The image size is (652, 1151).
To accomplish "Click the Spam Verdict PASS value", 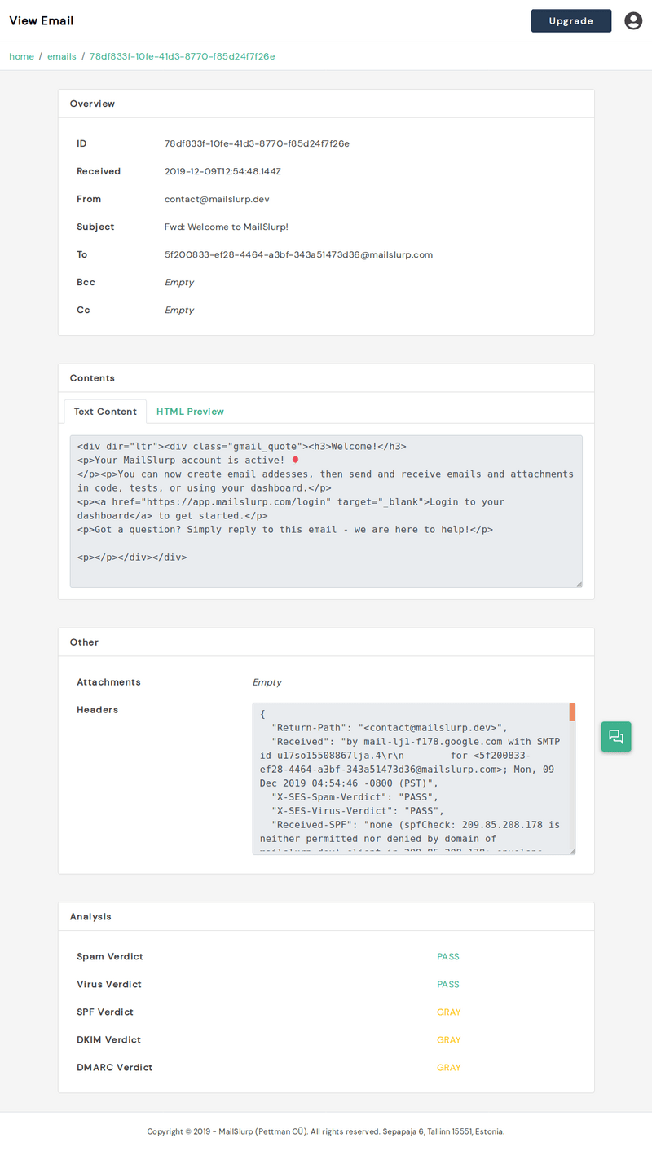I will 448,957.
